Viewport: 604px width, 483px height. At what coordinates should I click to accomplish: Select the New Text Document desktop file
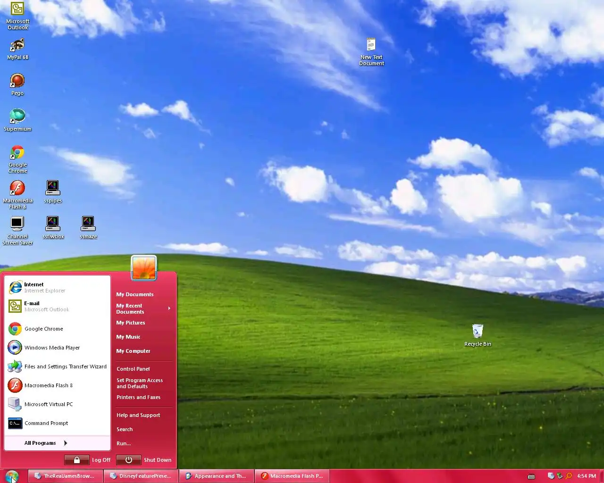(371, 52)
